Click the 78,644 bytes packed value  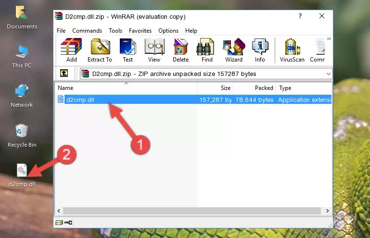255,100
